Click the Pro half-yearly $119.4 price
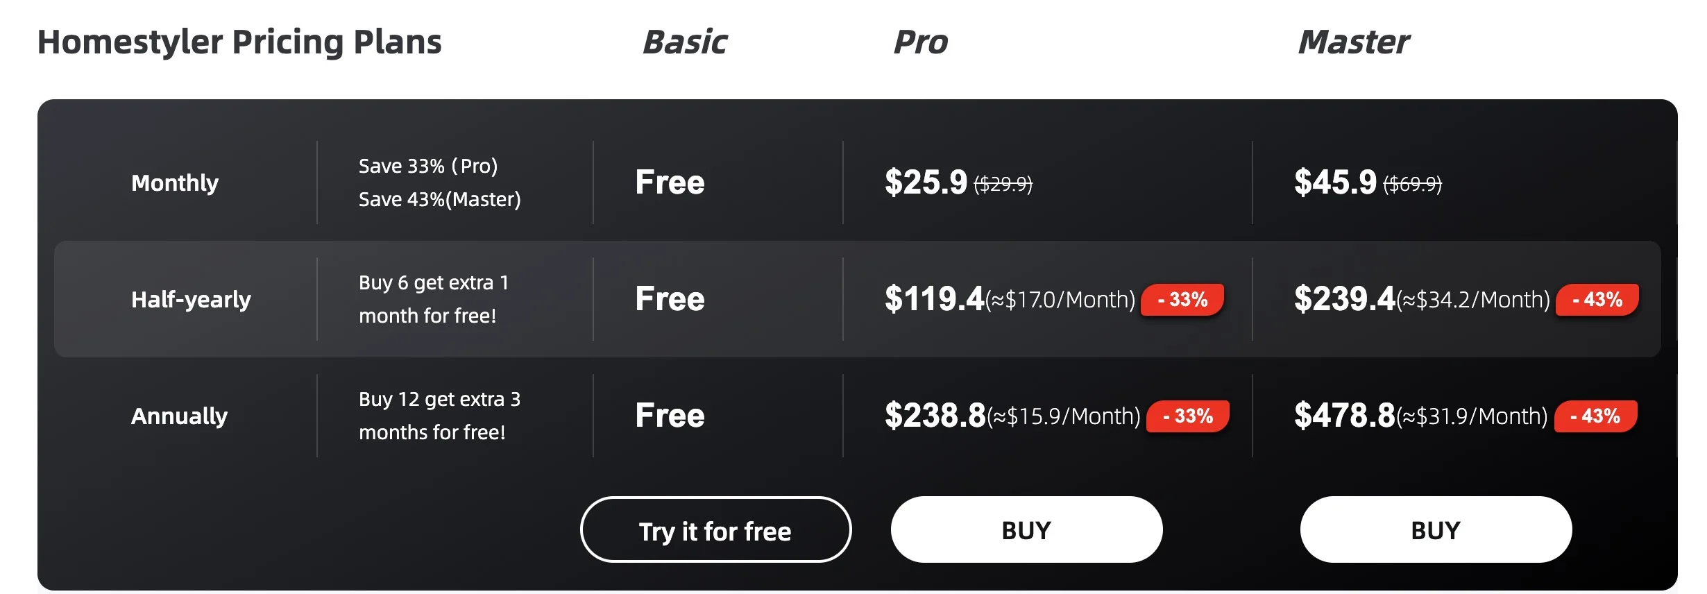 tap(934, 299)
